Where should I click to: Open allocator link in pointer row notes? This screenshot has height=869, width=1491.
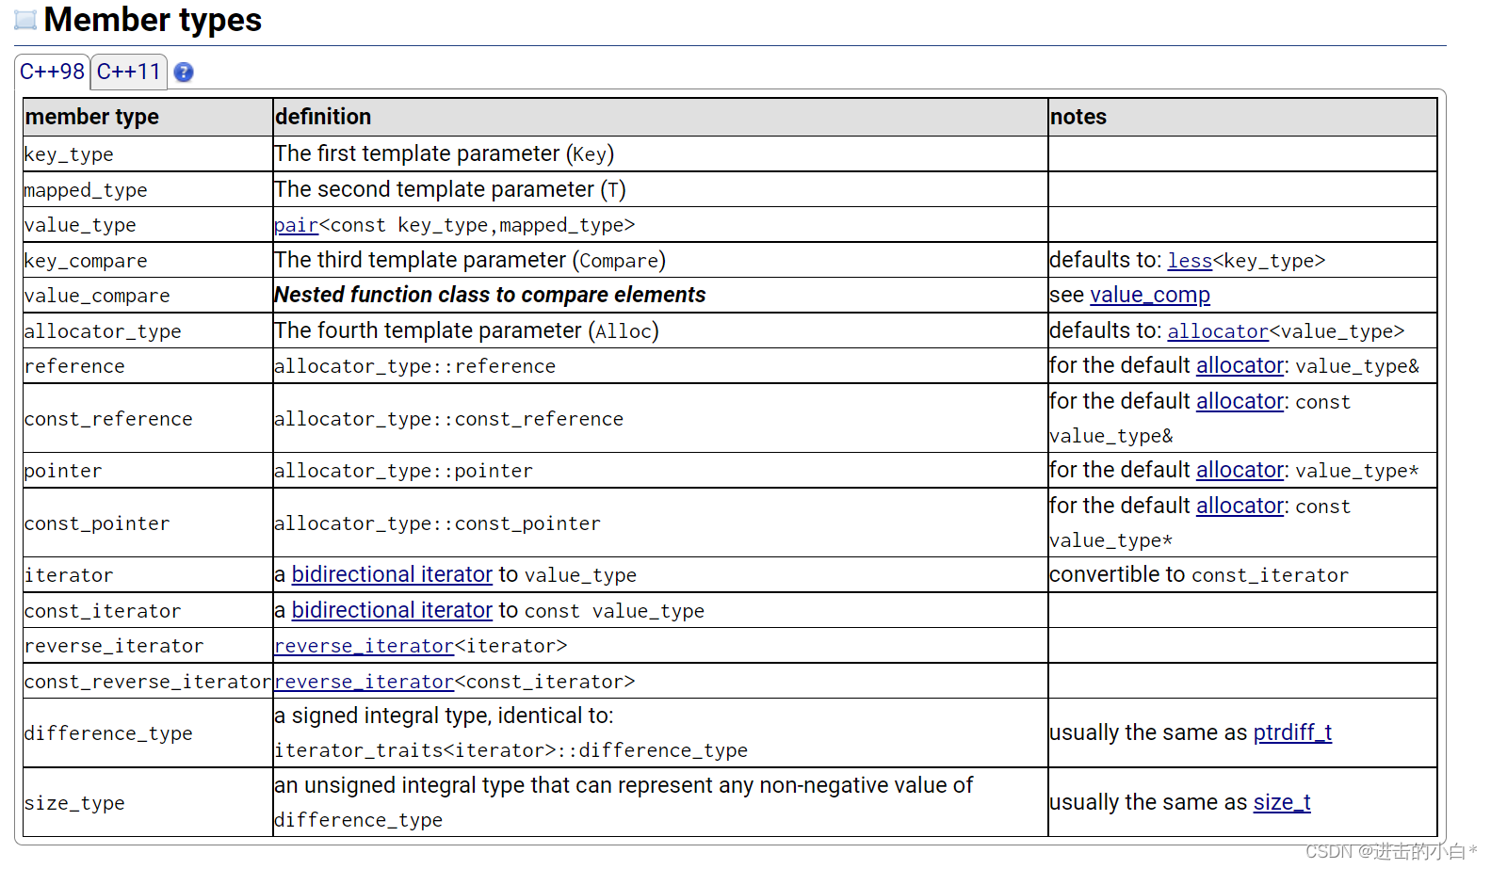pyautogui.click(x=1240, y=470)
